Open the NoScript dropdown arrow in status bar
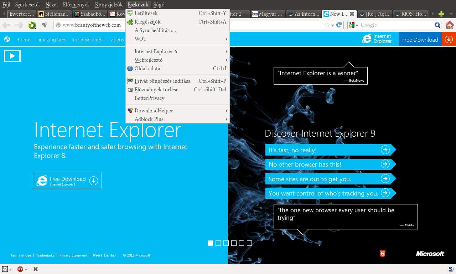 [x=11, y=269]
